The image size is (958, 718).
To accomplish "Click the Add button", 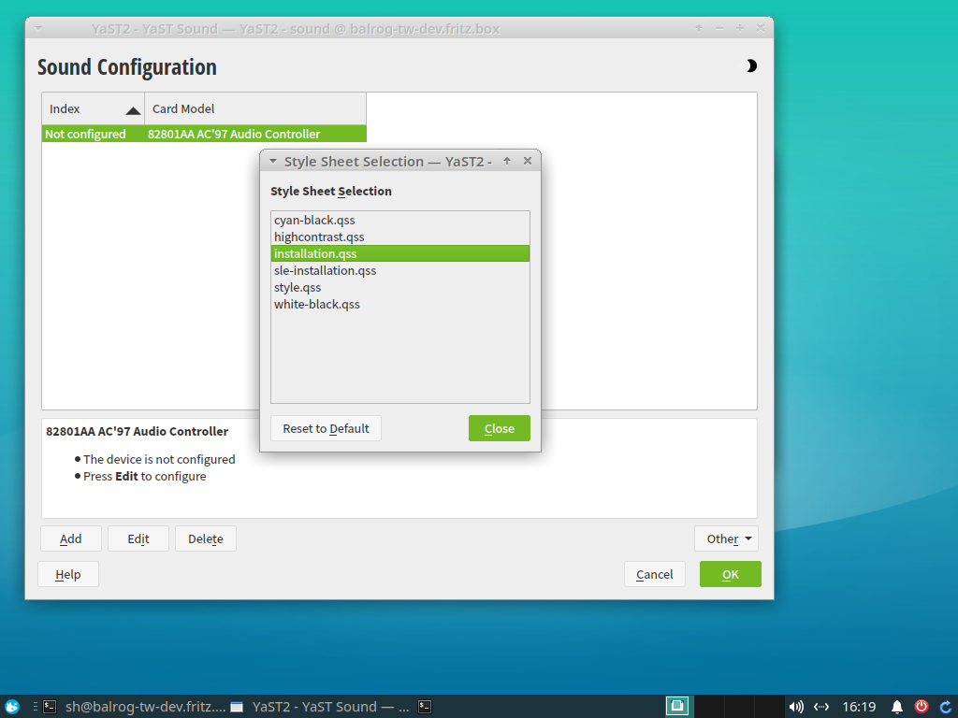I will (71, 538).
